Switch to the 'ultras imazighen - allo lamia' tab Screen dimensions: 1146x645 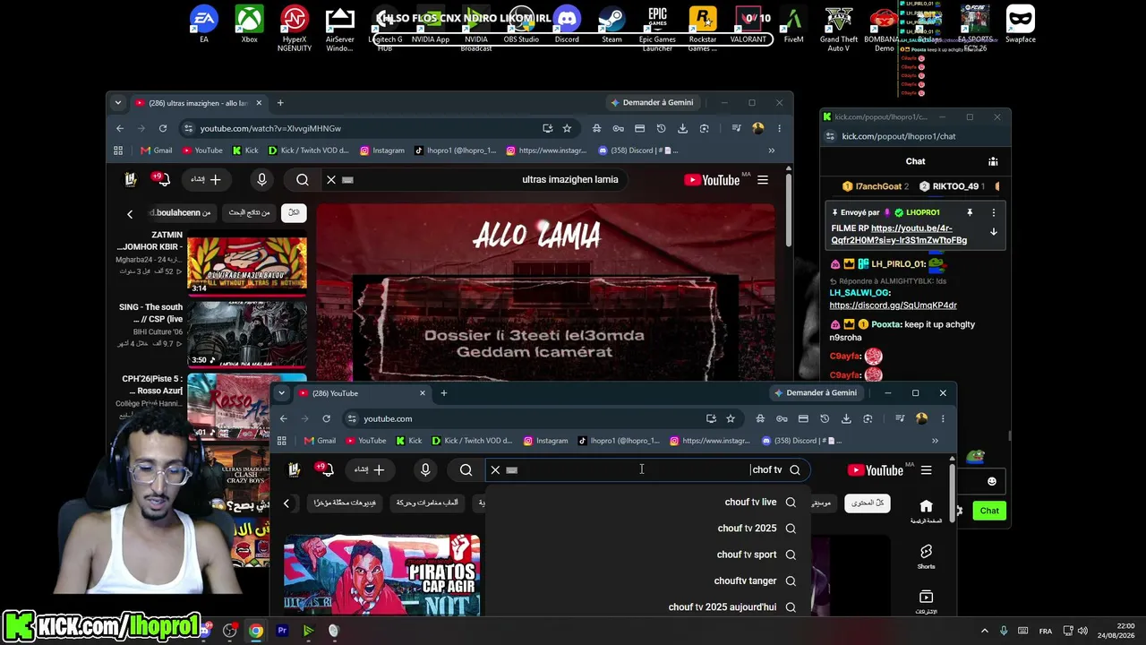pyautogui.click(x=200, y=103)
